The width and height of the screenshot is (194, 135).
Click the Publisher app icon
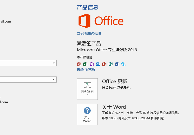point(111,64)
